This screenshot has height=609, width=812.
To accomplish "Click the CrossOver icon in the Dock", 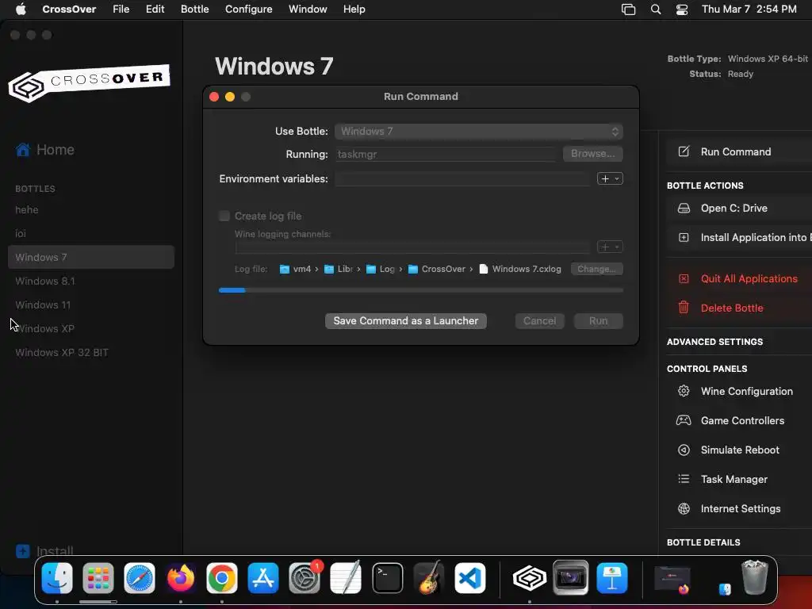I will [529, 578].
